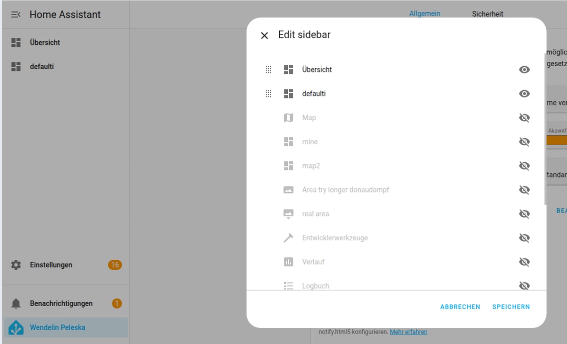Click the Map icon in edit list

[x=288, y=118]
